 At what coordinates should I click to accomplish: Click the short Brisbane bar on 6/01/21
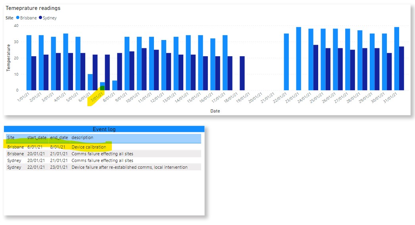pyautogui.click(x=90, y=82)
